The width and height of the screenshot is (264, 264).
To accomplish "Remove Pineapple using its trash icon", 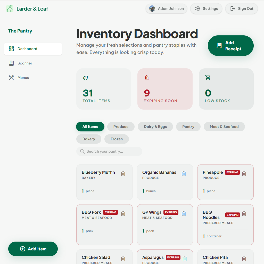I will pos(244,174).
